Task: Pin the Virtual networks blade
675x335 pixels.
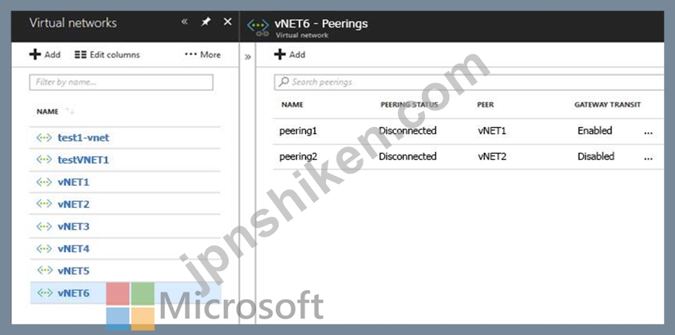Action: pos(206,22)
